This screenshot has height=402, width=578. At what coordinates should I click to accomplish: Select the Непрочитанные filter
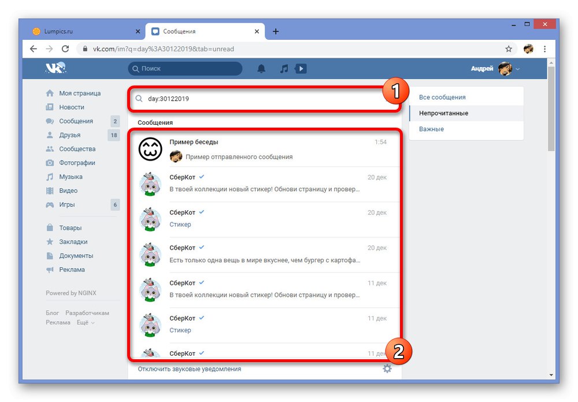click(466, 113)
